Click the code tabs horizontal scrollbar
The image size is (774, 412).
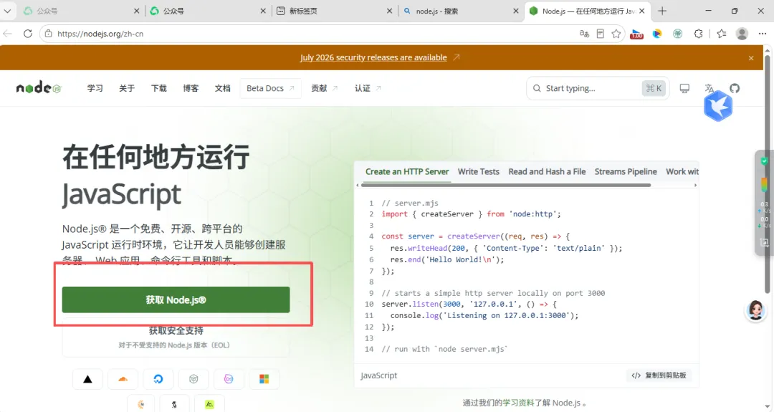pyautogui.click(x=506, y=185)
